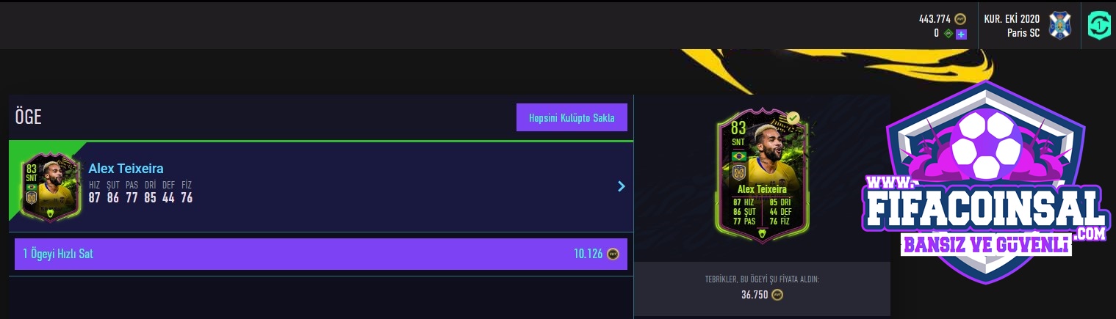This screenshot has height=319, width=1116.
Task: Click Hepsini Kulüpte Sakla button
Action: coord(572,117)
